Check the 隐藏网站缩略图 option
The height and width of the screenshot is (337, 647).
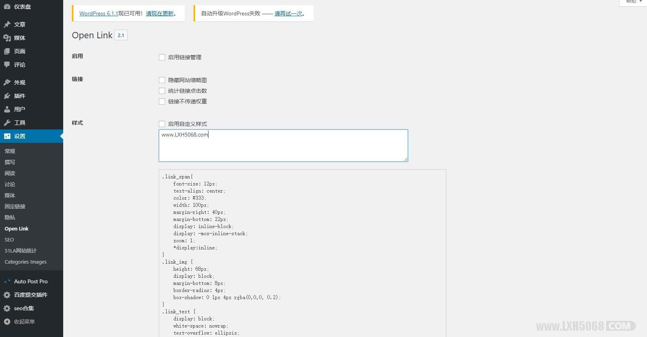pos(162,80)
